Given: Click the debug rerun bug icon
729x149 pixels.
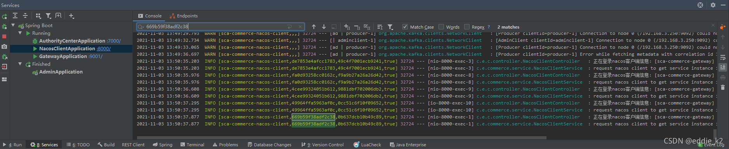Looking at the screenshot, I should click(4, 26).
